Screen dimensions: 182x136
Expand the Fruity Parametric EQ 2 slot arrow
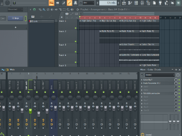[142, 83]
